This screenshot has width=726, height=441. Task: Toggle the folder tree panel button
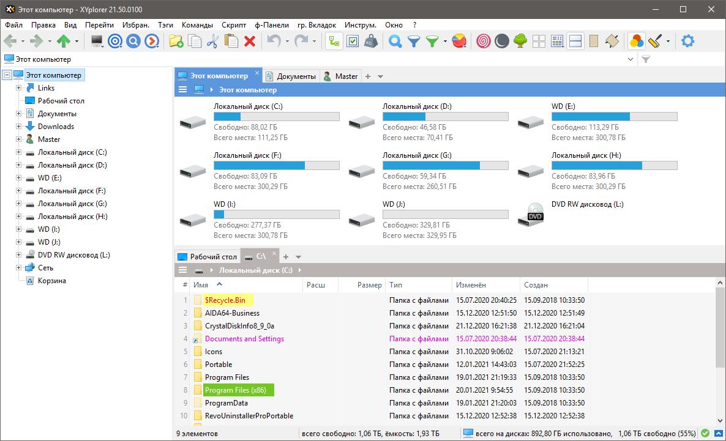334,41
